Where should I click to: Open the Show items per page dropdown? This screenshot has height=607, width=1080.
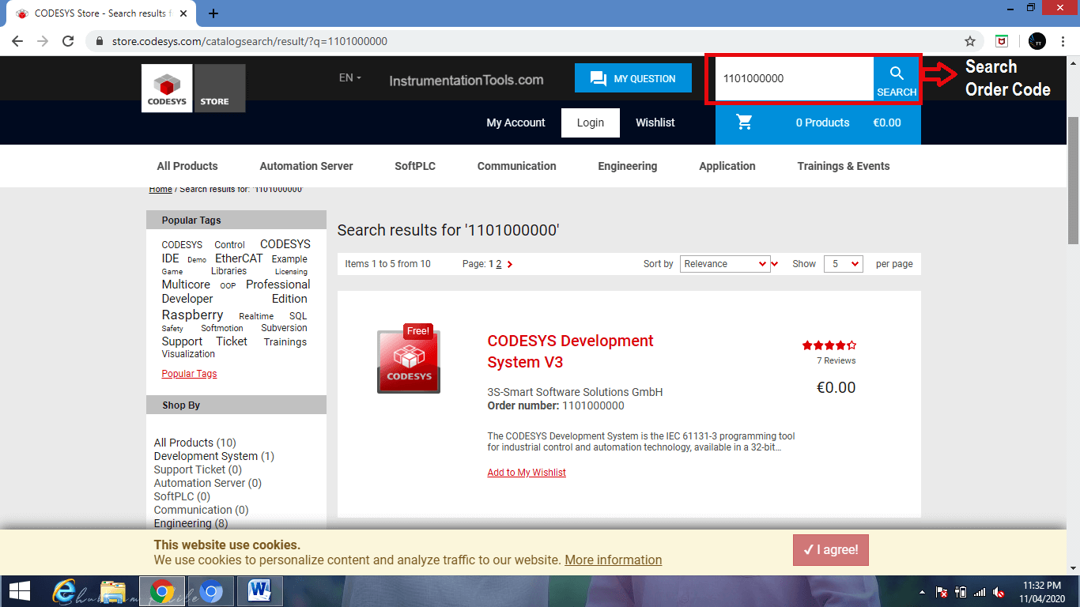coord(843,264)
